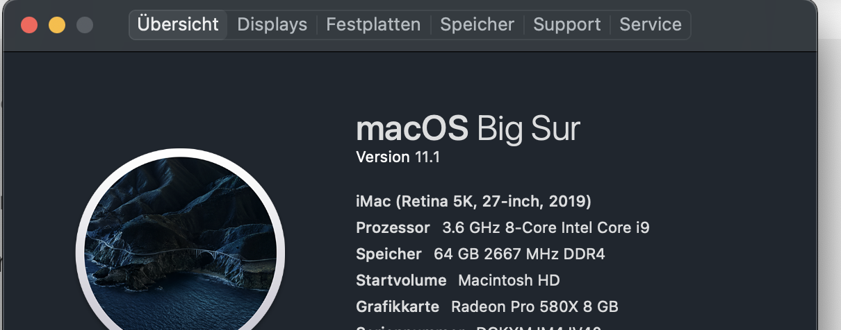
Task: Open the Displays tab
Action: point(272,25)
